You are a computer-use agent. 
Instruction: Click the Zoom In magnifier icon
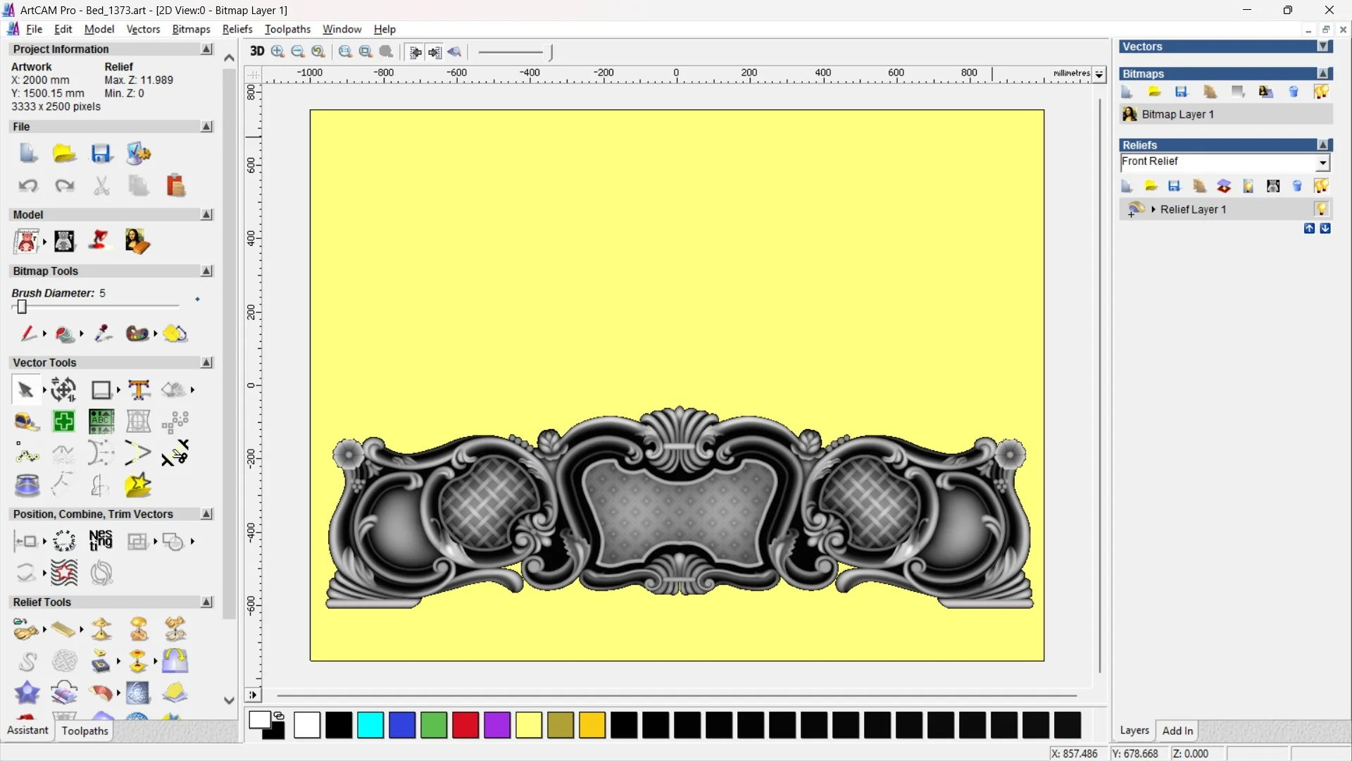(277, 51)
